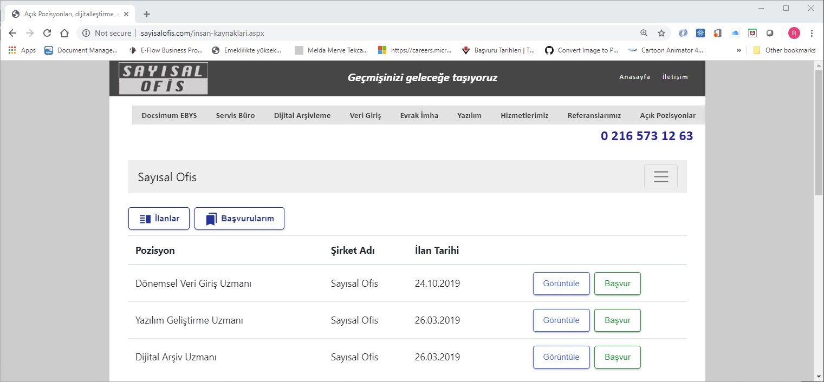Click the date 24.10.2019
Viewport: 824px width, 382px height.
coord(437,284)
